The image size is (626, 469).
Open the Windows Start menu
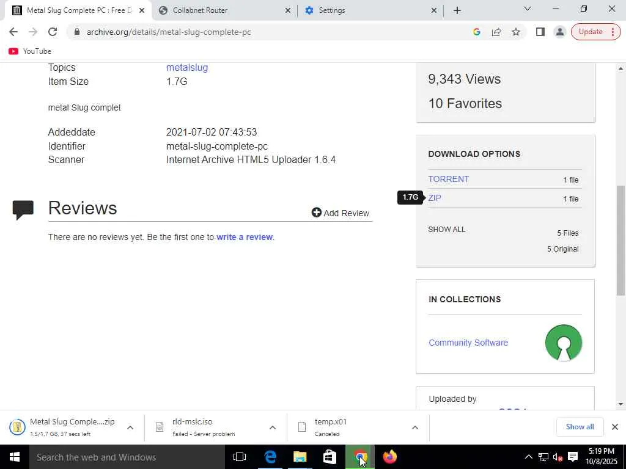click(15, 457)
